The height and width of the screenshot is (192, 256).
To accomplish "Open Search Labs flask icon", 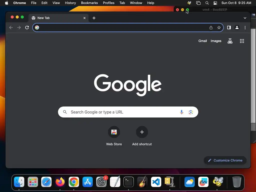I will (230, 41).
